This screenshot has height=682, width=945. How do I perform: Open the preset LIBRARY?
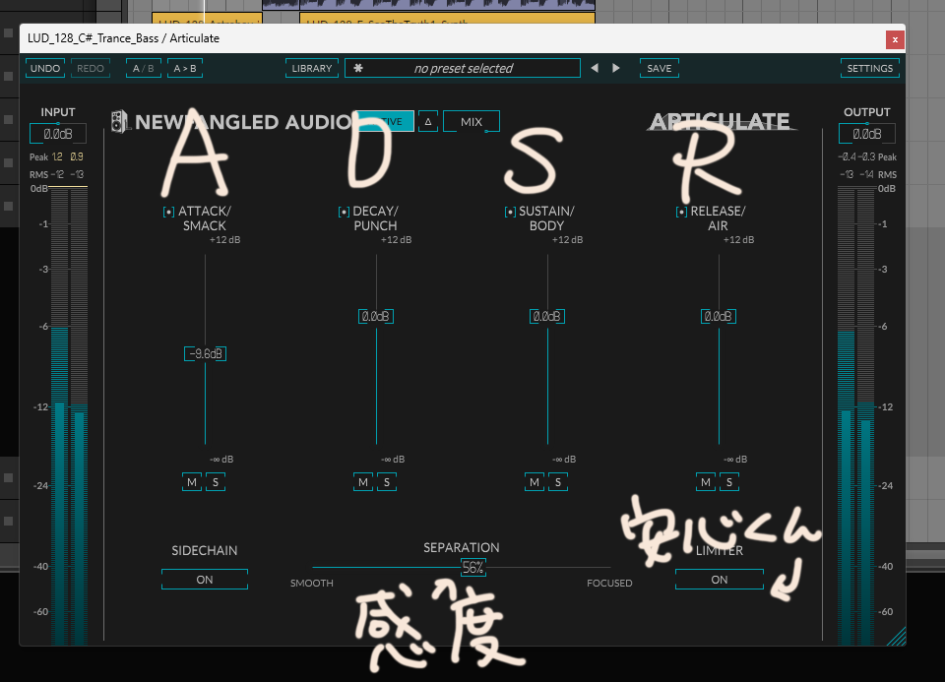point(312,68)
